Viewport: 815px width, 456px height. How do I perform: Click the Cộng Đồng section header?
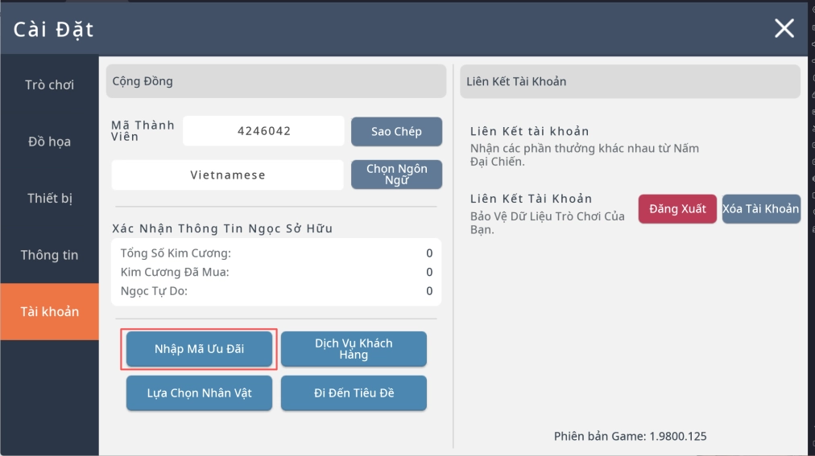click(276, 81)
